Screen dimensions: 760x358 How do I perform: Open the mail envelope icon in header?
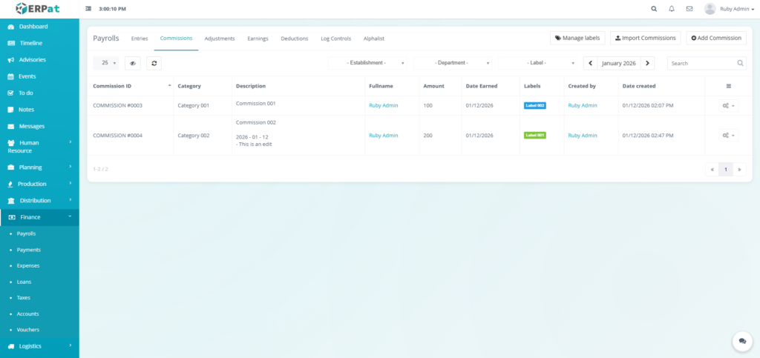click(689, 9)
